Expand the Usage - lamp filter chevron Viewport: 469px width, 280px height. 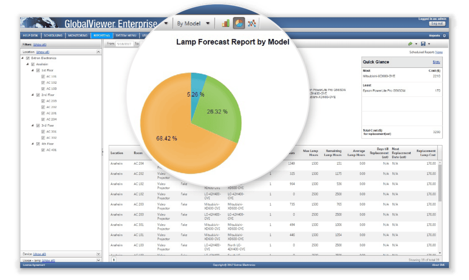pos(98,260)
